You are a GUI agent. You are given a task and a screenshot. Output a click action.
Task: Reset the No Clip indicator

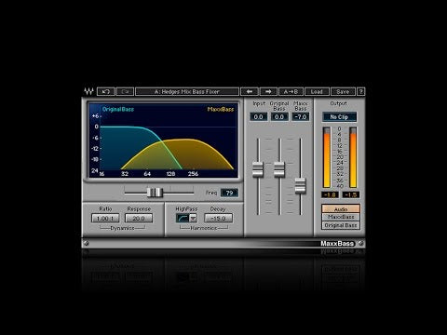(339, 117)
